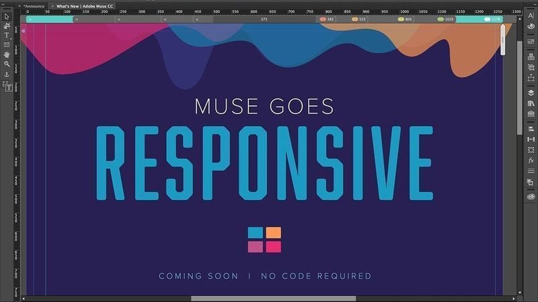
Task: Select the 1026 breakpoint marker
Action: [x=445, y=19]
